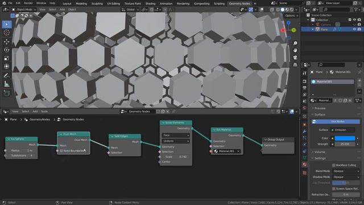364x205 pixels.
Task: Toggle wireframe viewport shading
Action: pos(278,10)
